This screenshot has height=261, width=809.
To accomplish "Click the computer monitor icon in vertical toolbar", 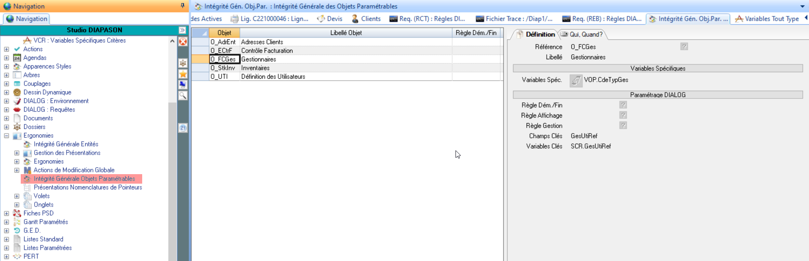I will 183,85.
